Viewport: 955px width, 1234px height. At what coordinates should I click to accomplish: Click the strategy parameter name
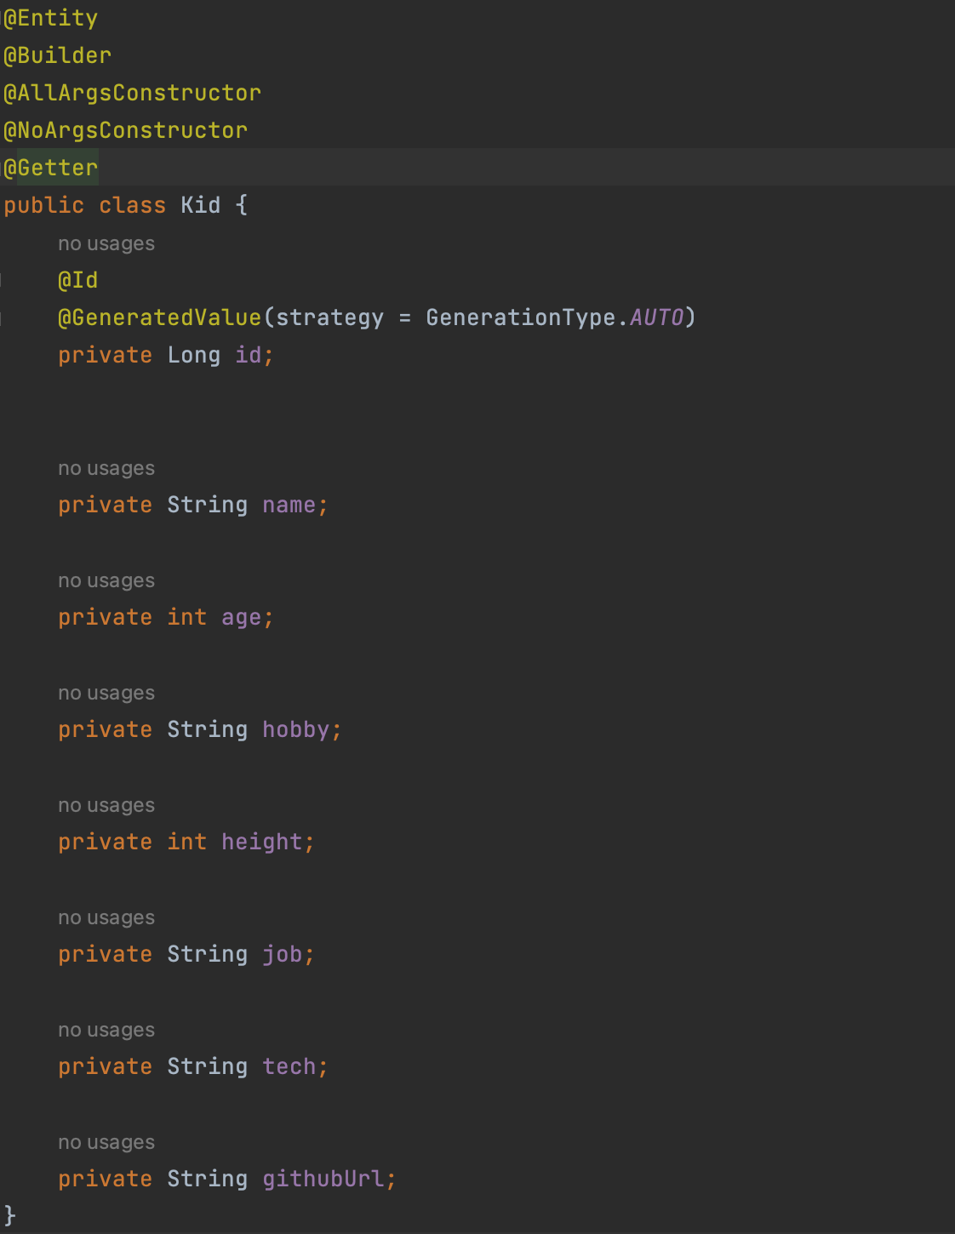click(330, 317)
